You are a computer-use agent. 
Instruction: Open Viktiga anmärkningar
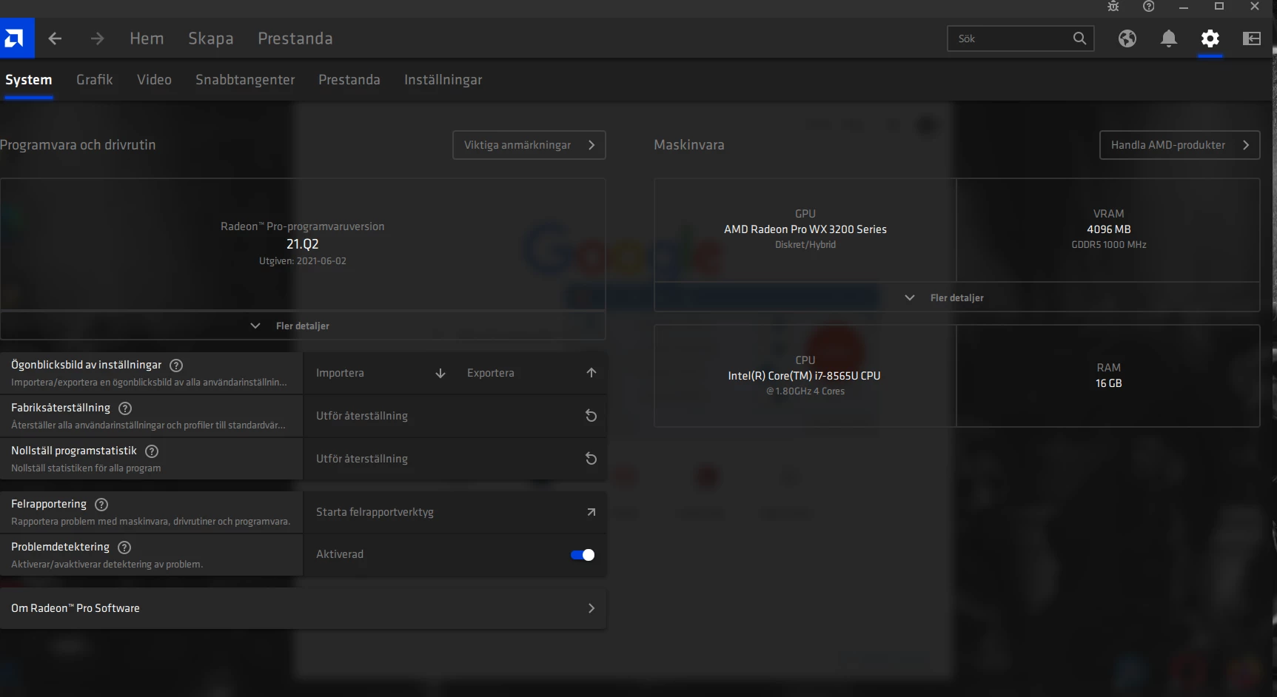coord(529,145)
